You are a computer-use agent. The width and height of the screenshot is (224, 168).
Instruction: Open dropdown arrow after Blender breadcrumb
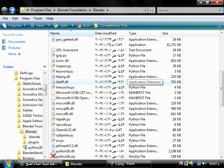(108, 10)
